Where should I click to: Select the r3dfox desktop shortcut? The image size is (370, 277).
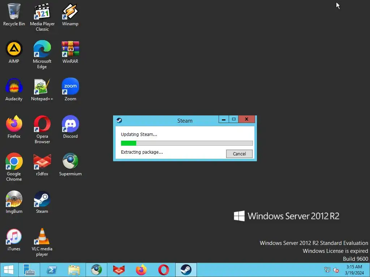point(42,164)
